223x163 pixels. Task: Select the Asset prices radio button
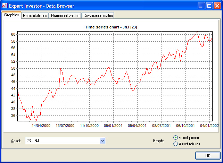tap(175, 138)
